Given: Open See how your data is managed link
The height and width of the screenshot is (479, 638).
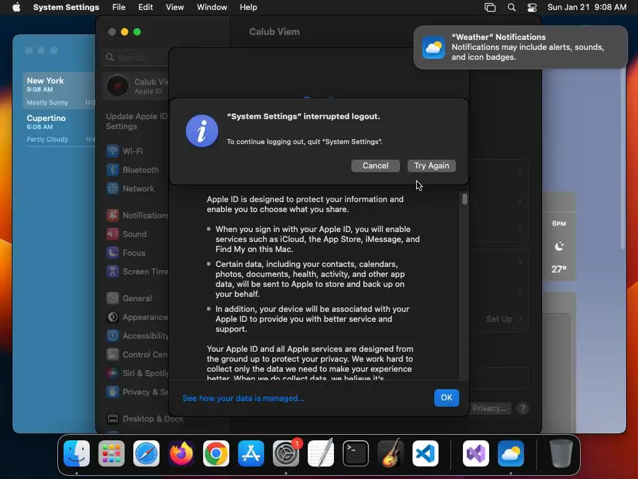Looking at the screenshot, I should [243, 399].
